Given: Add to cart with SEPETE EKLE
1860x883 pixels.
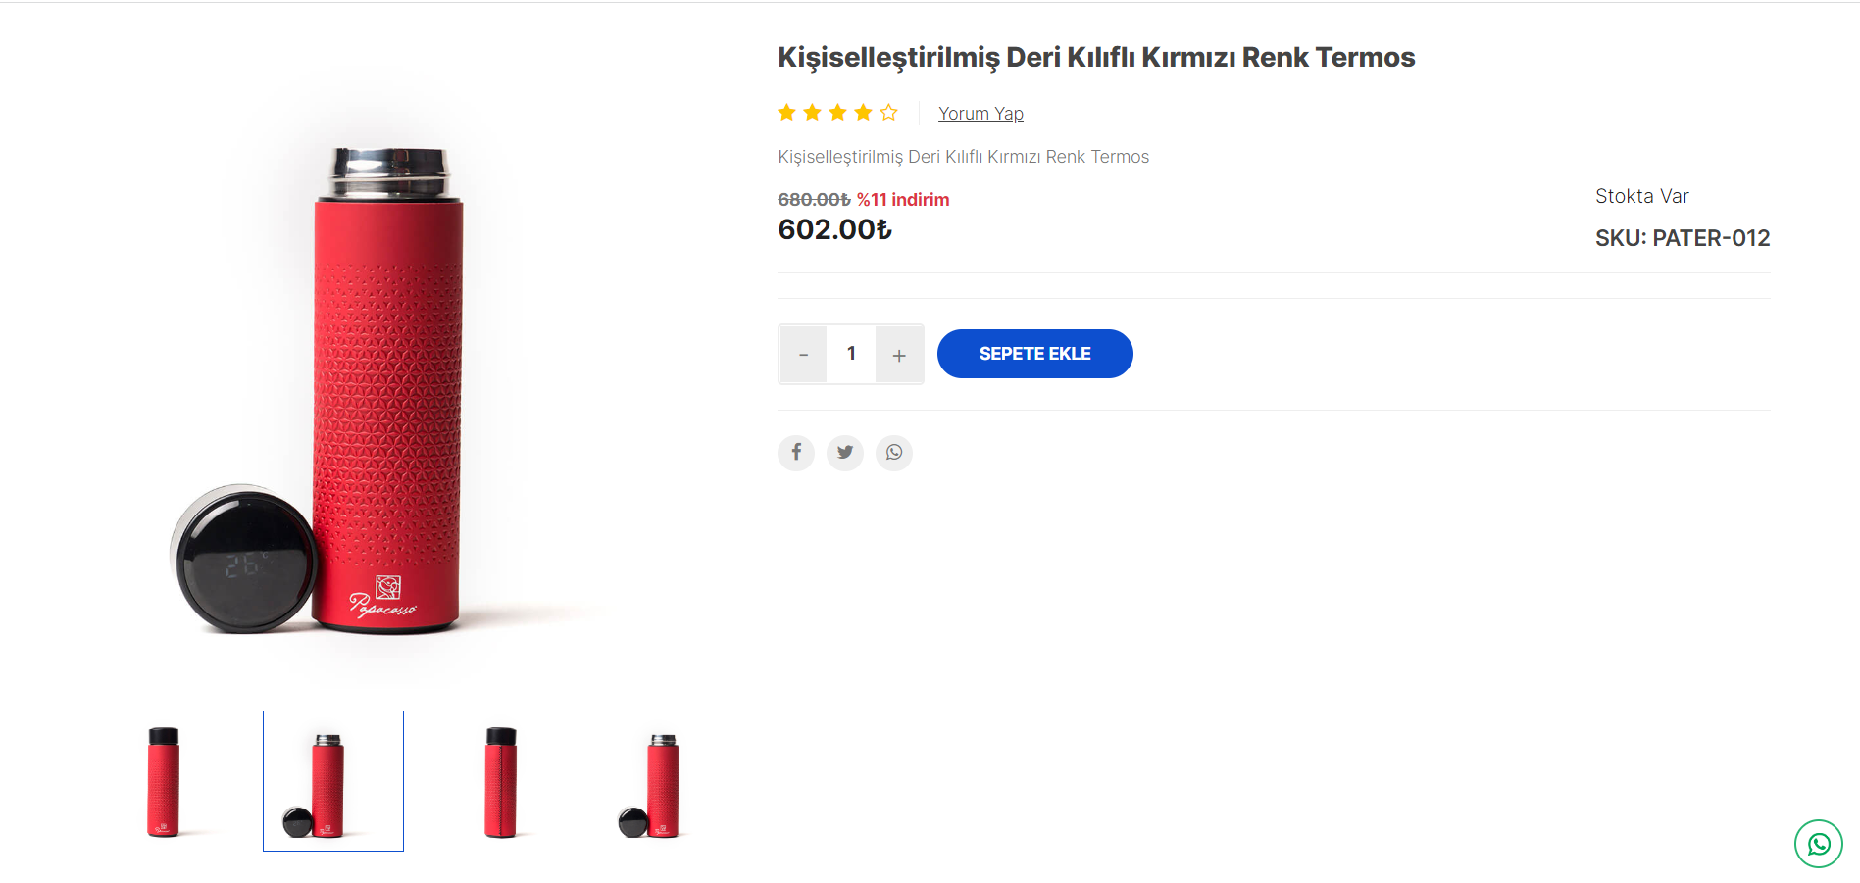Looking at the screenshot, I should point(1035,354).
